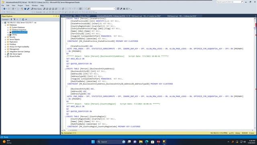Viewport: 257px width, 145px height.
Task: Click the red round taskbar app icon
Action: pos(158,142)
